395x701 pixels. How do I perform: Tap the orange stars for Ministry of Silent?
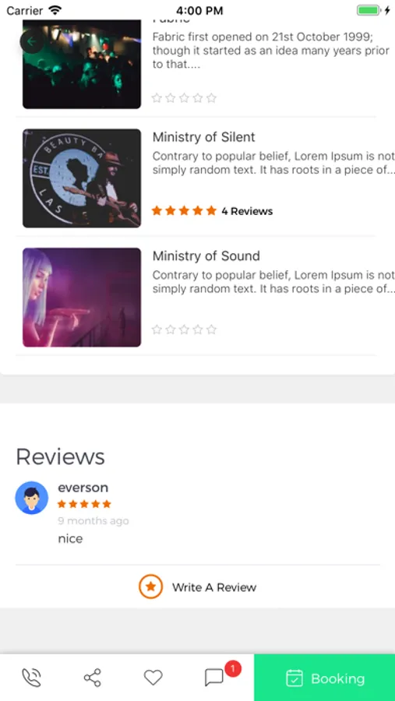(x=184, y=210)
